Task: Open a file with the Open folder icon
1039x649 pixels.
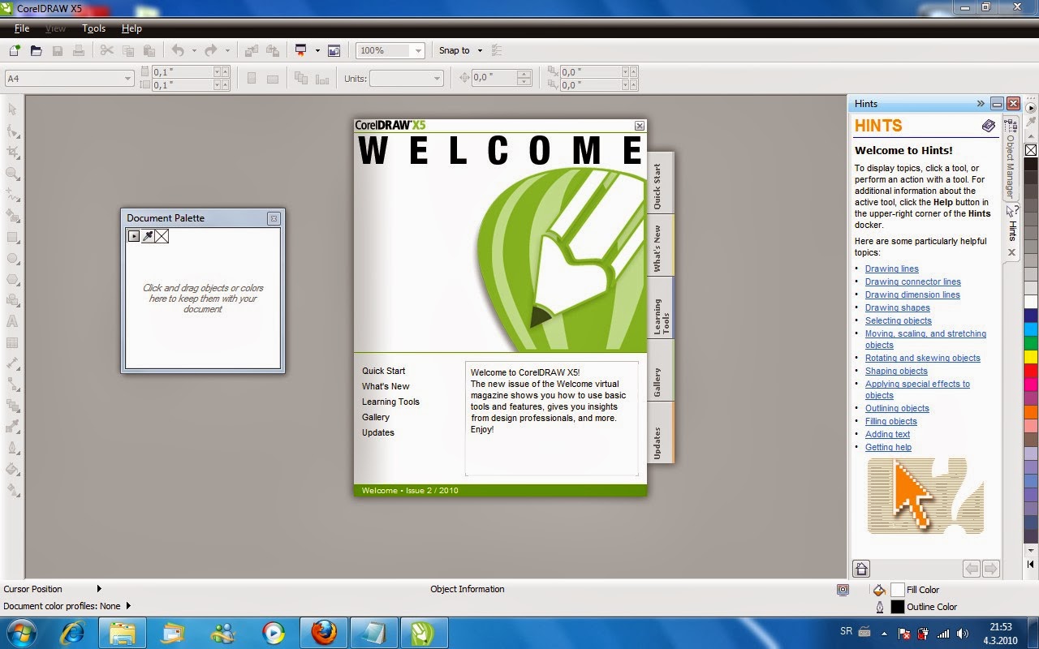Action: click(x=36, y=50)
